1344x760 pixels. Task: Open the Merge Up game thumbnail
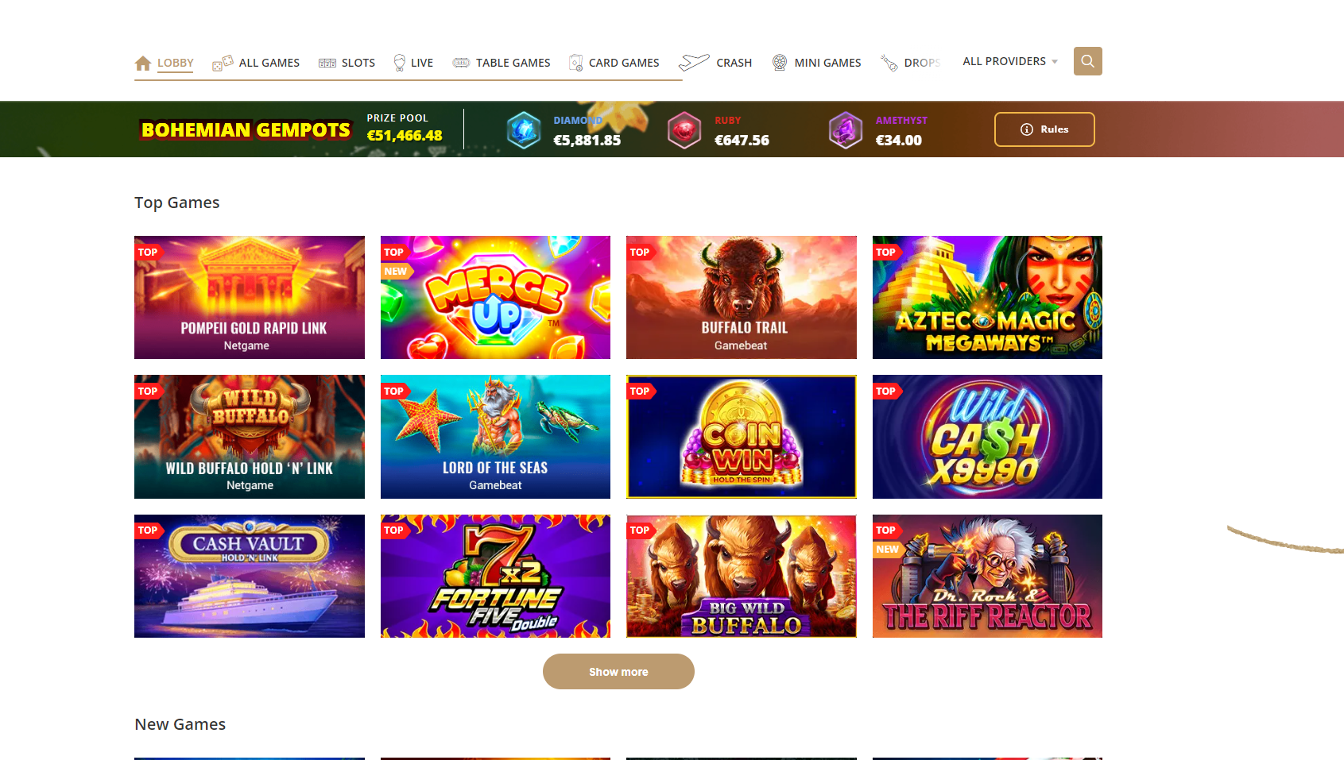click(x=495, y=297)
